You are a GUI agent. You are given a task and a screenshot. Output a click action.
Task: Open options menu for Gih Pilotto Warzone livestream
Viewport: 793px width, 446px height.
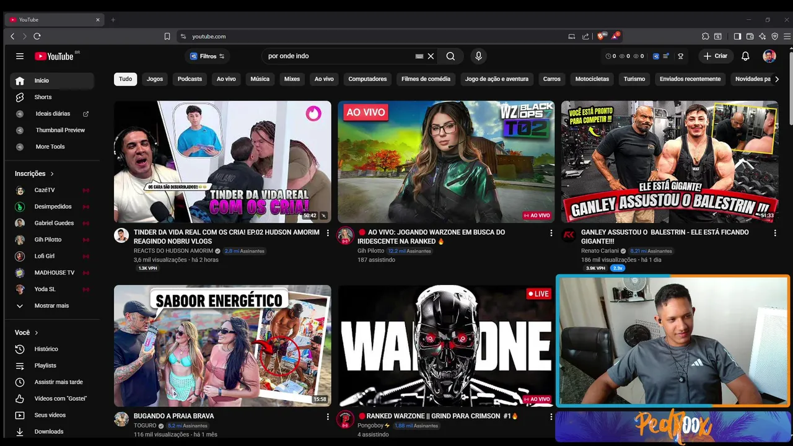click(x=551, y=233)
